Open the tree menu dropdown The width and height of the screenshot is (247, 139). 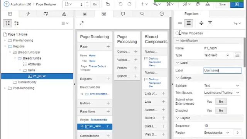65,23
